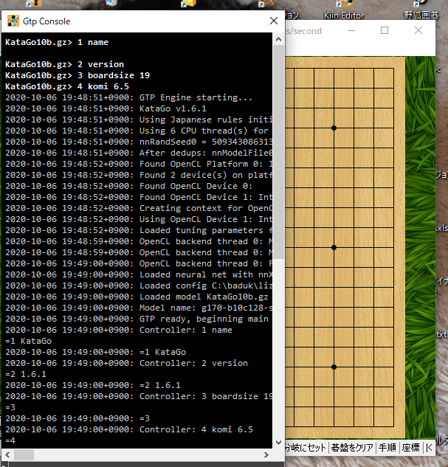Click 碁盤をクリア to clear the board

click(x=352, y=447)
